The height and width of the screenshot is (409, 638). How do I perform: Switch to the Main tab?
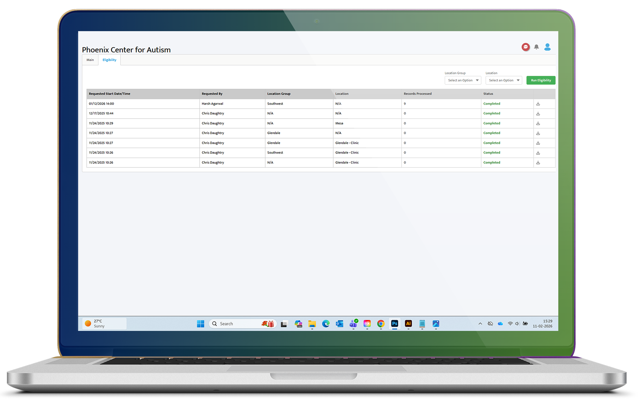click(90, 60)
